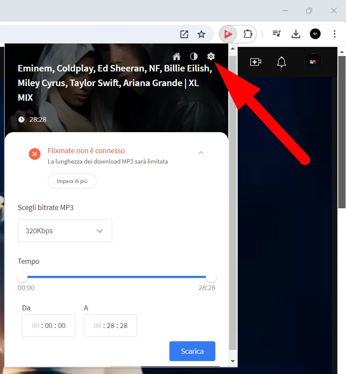346x374 pixels.
Task: Click the popup's vertical scrollbar thumb
Action: [x=233, y=203]
